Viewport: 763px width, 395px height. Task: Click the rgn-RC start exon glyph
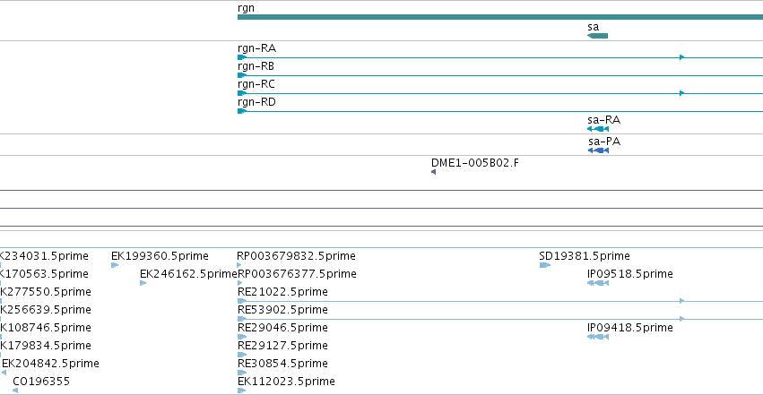[x=242, y=93]
